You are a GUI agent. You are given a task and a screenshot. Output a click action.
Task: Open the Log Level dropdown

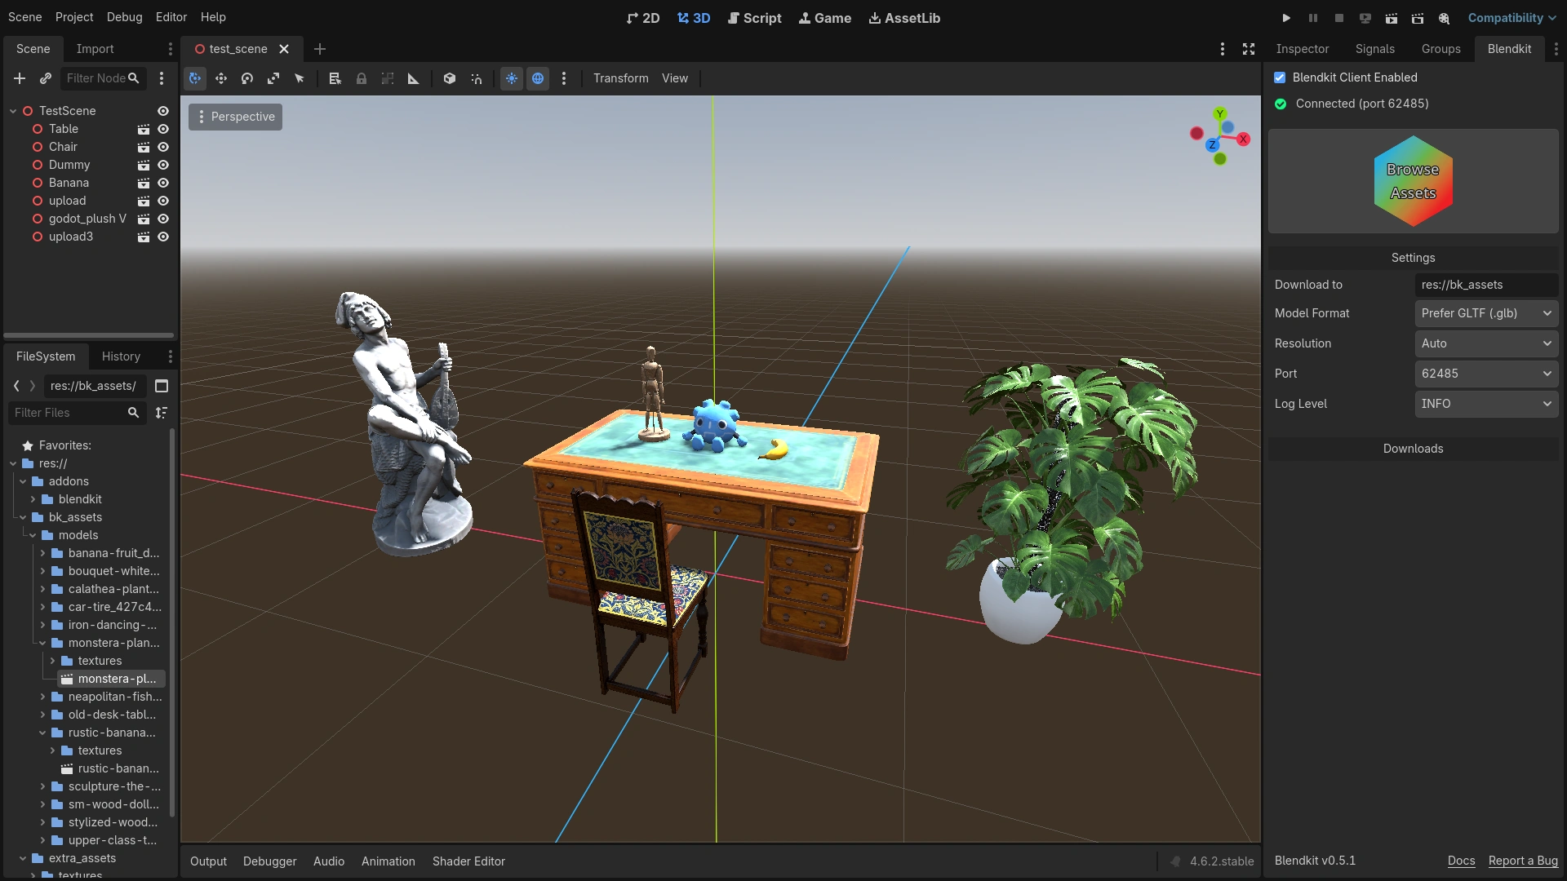[1486, 404]
